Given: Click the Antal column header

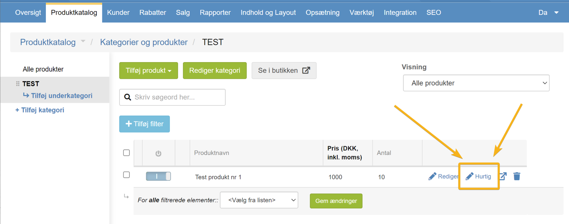Looking at the screenshot, I should (x=384, y=153).
